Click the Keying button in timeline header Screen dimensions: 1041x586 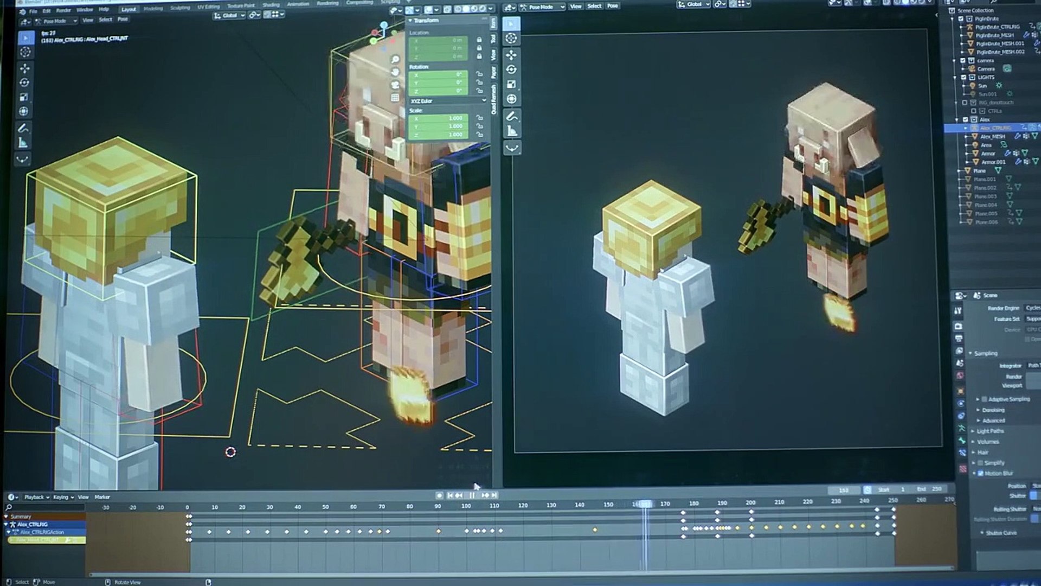(63, 497)
